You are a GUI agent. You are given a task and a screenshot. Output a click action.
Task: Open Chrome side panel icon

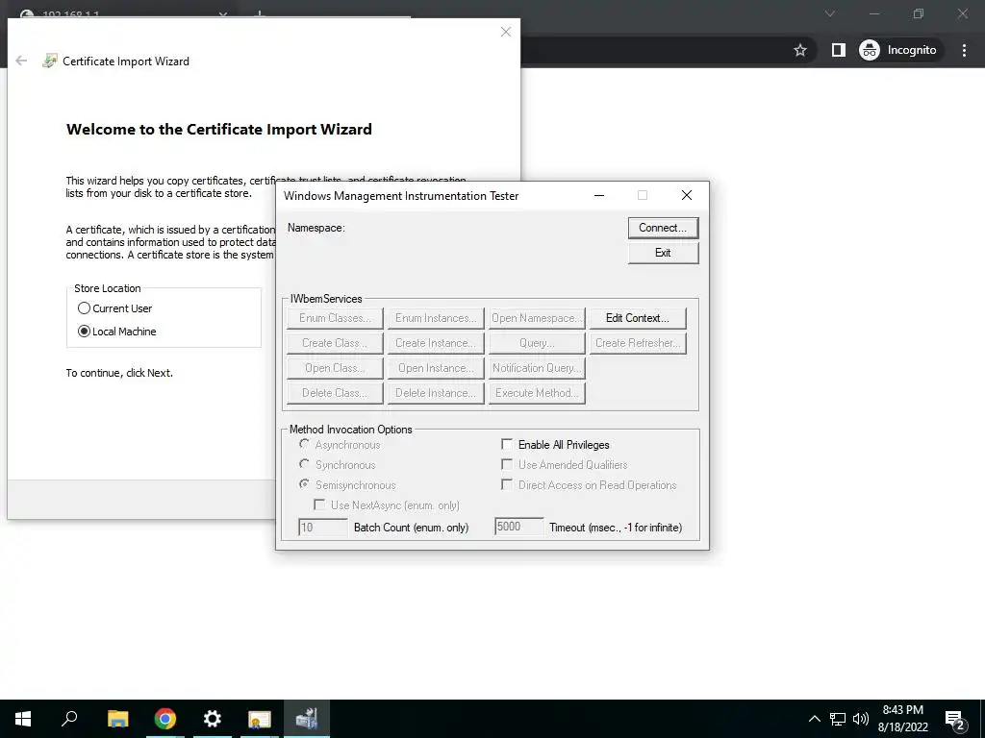point(839,50)
